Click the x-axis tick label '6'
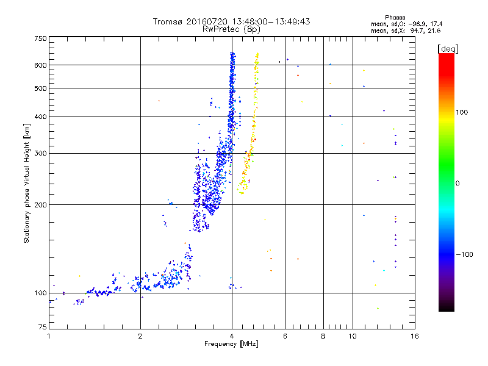 point(285,336)
